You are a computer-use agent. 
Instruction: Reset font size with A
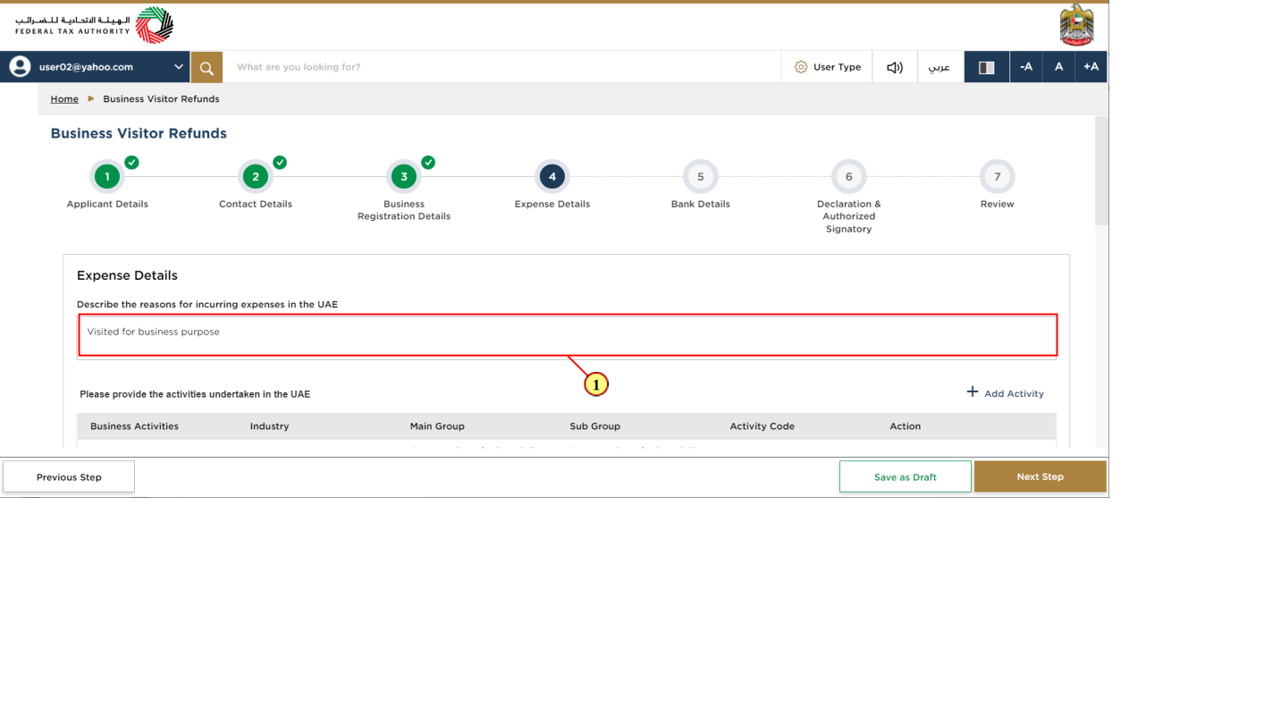tap(1058, 67)
